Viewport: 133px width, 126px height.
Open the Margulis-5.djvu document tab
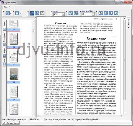(x=11, y=123)
